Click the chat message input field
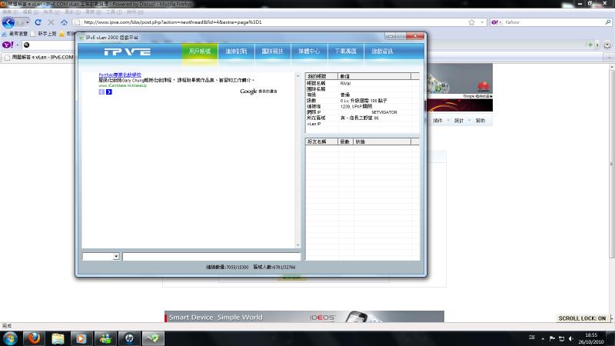Image resolution: width=615 pixels, height=346 pixels. click(x=211, y=256)
